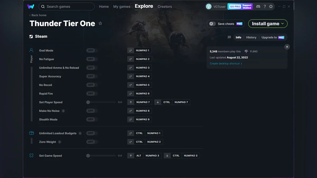Expand Install game dropdown arrow
This screenshot has width=317, height=178.
pyautogui.click(x=283, y=24)
